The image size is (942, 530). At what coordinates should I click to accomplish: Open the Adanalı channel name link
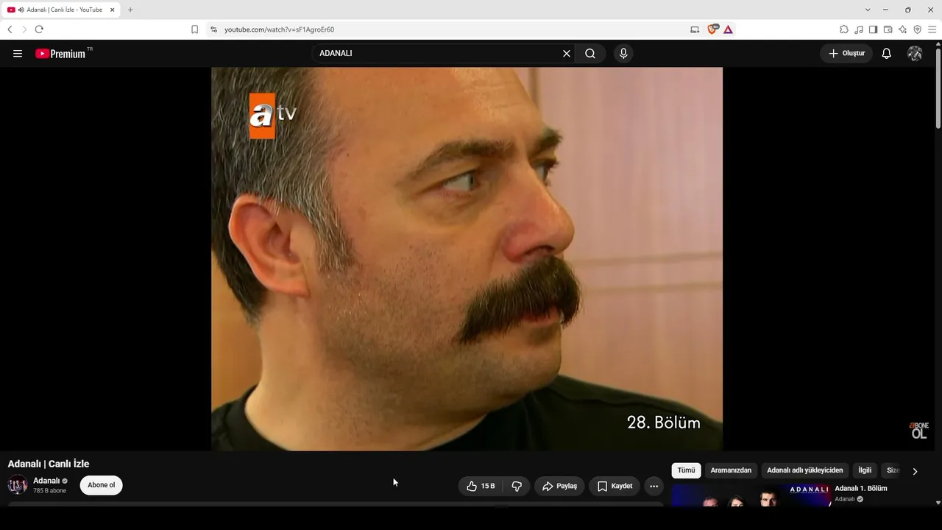tap(46, 481)
